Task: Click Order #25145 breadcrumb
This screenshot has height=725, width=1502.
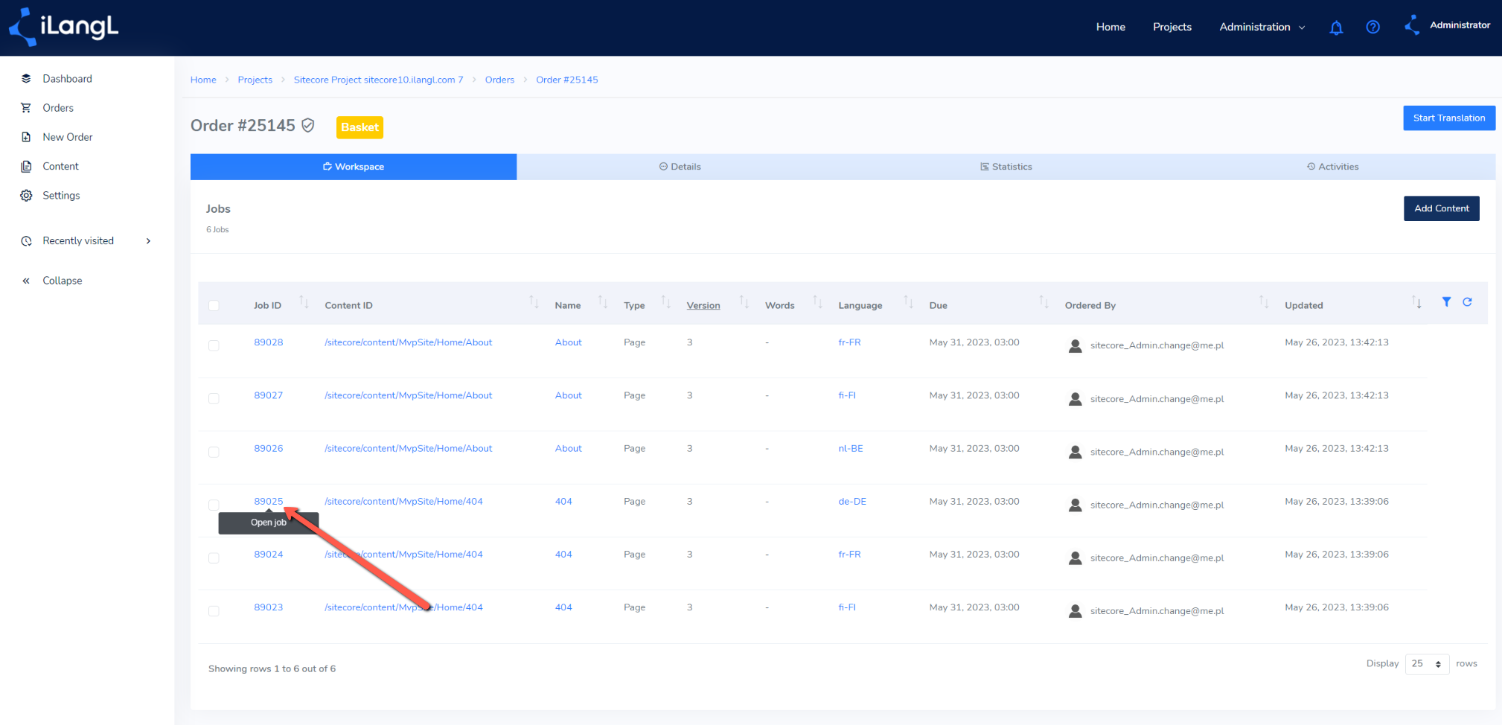Action: click(x=566, y=80)
